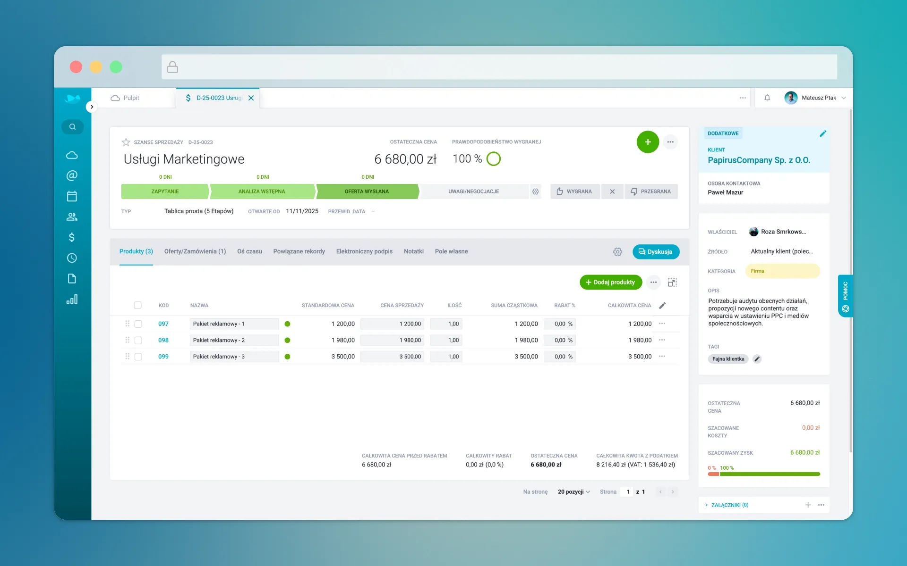This screenshot has width=907, height=566.
Task: Click the Uwagi/Negocjacje pipeline stage
Action: (473, 191)
